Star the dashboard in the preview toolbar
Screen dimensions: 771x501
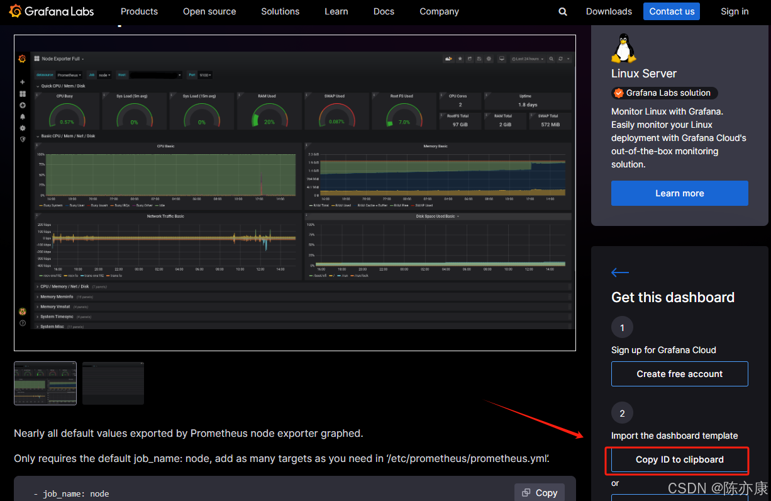[x=460, y=59]
